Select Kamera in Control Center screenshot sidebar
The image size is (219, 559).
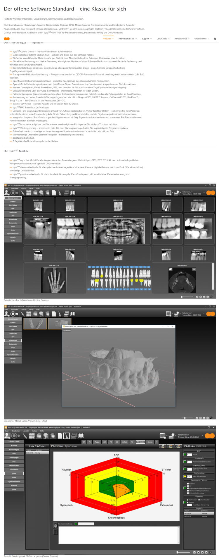pos(13,202)
